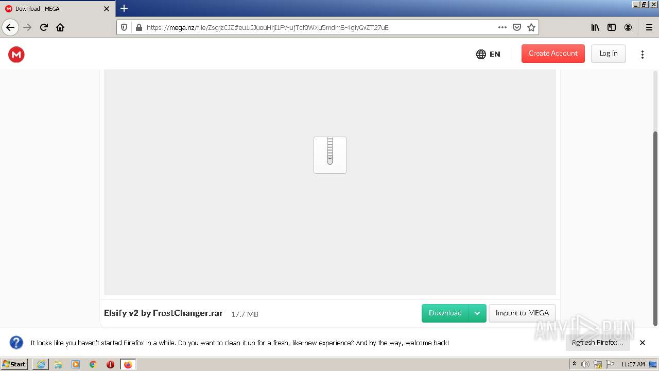Click Import to MEGA button
659x371 pixels.
click(522, 313)
